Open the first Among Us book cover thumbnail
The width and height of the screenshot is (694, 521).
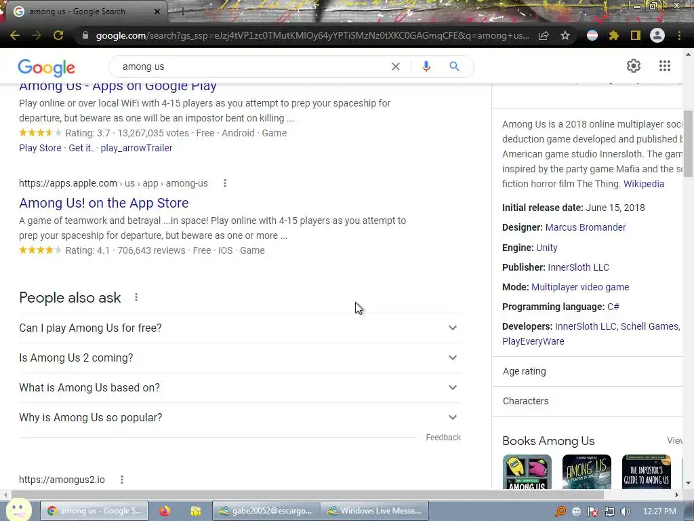527,472
